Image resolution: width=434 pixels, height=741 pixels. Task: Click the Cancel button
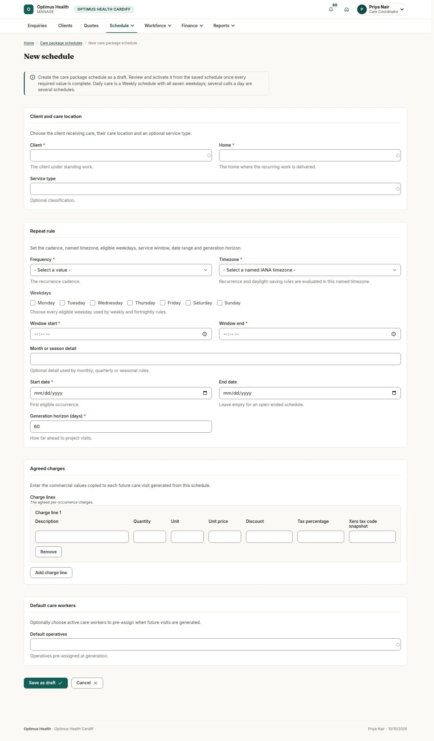87,683
